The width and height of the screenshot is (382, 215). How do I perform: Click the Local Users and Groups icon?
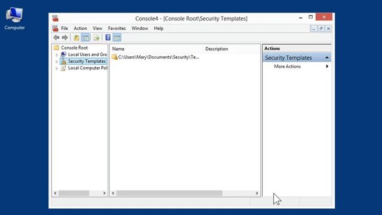click(64, 54)
